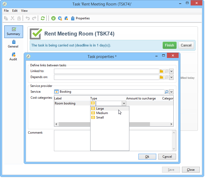Viewport: 212px width, 183px height.
Task: Expand the Linked to dropdown arrow
Action: pos(171,71)
